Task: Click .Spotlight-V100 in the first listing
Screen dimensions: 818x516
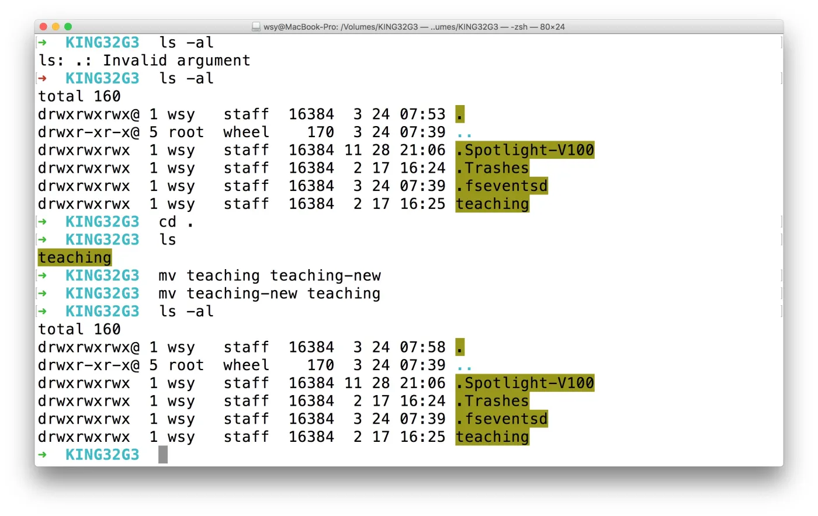Action: (525, 150)
